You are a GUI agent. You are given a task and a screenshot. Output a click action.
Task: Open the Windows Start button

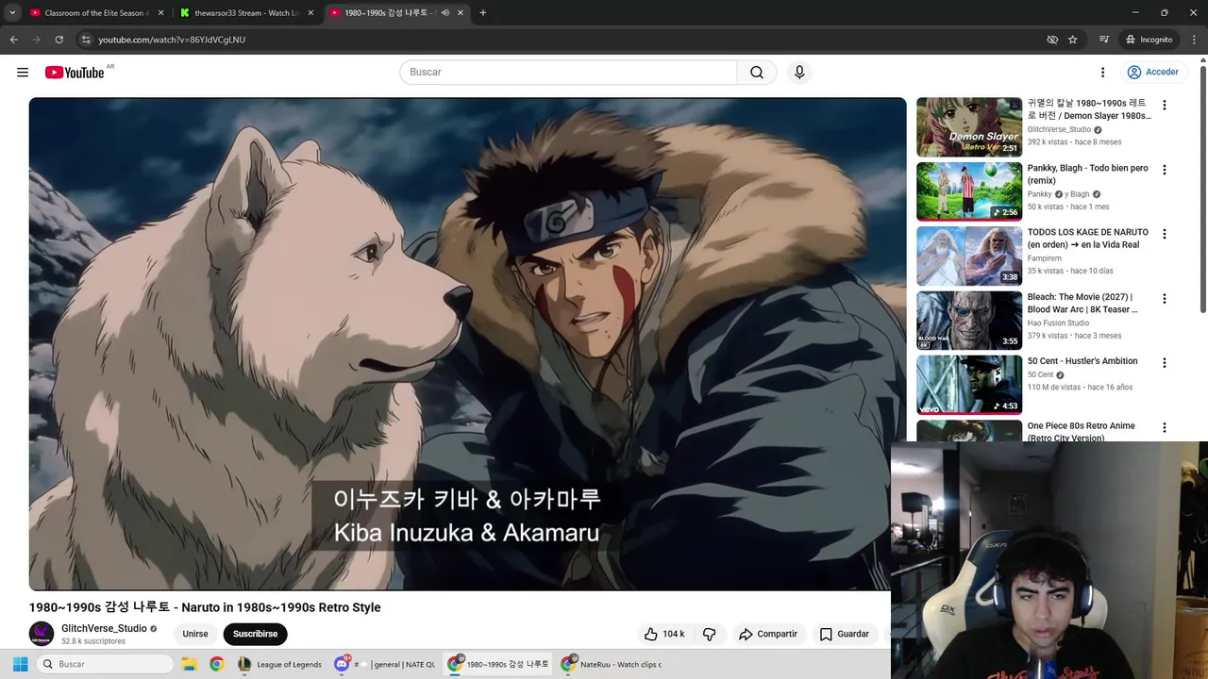[x=21, y=664]
